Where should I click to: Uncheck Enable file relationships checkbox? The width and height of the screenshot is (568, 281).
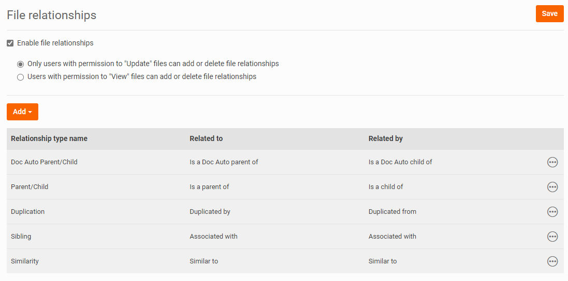pyautogui.click(x=10, y=43)
